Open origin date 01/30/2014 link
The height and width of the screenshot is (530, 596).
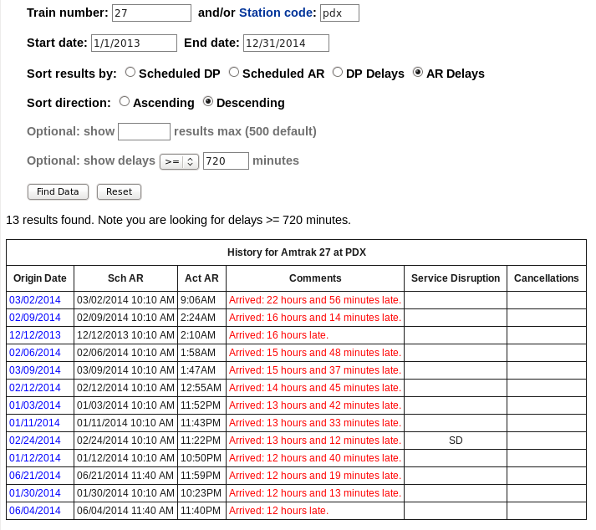[35, 492]
